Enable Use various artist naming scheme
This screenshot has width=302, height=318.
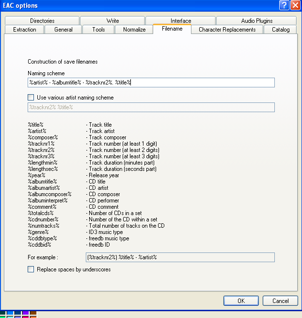(x=31, y=98)
